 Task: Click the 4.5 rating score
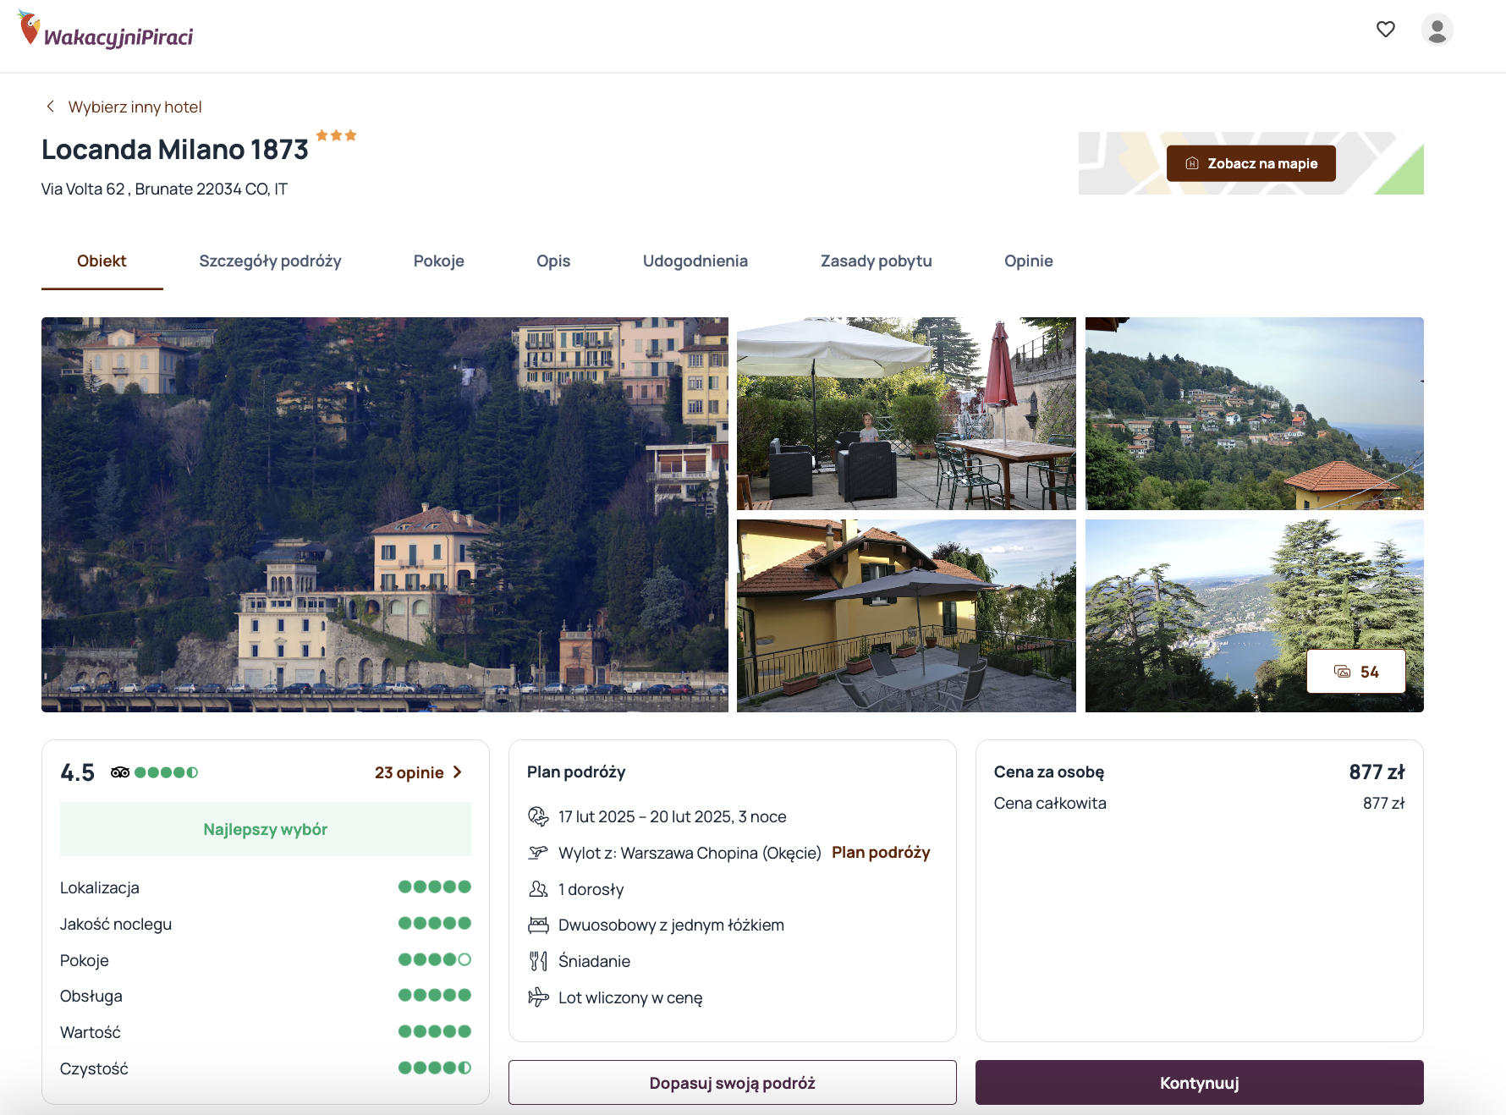click(78, 772)
